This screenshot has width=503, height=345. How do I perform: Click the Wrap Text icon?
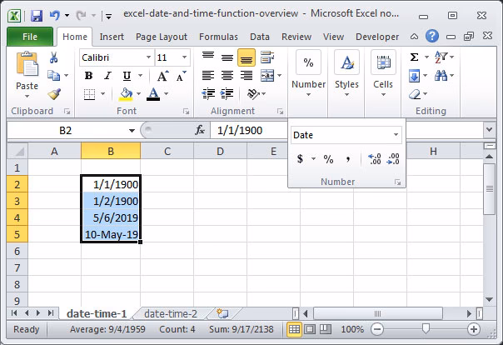coord(266,57)
